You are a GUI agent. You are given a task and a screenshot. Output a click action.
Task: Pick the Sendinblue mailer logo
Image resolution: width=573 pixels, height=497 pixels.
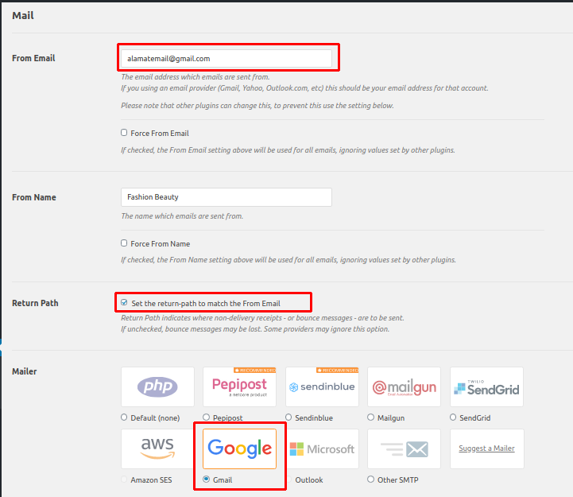point(322,386)
